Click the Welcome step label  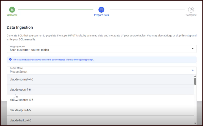click(x=12, y=15)
